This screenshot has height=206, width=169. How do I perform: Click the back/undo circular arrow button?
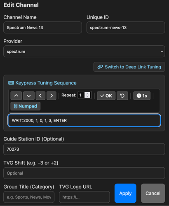tap(122, 96)
